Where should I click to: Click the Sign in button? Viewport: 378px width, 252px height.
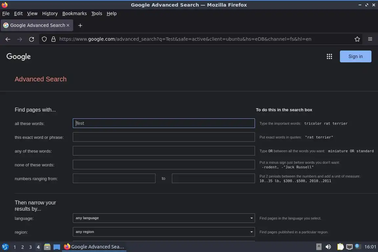[x=355, y=56]
